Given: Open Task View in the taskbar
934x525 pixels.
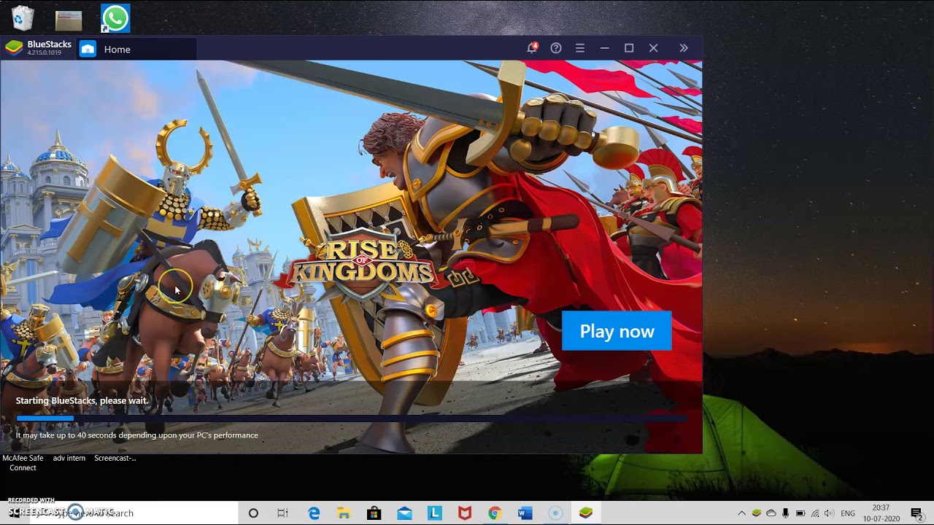Looking at the screenshot, I should 283,513.
